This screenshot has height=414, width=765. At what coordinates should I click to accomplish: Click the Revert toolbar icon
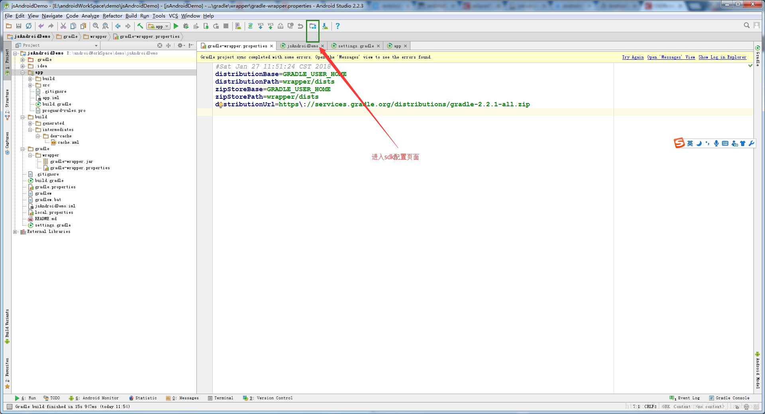tap(300, 26)
